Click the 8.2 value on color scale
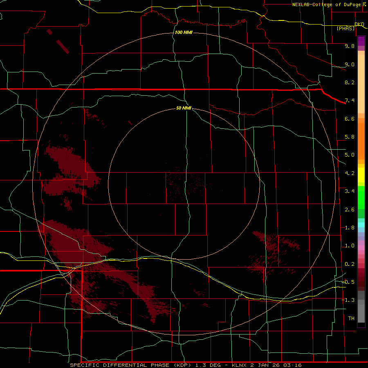This screenshot has width=368, height=368. tap(350, 82)
